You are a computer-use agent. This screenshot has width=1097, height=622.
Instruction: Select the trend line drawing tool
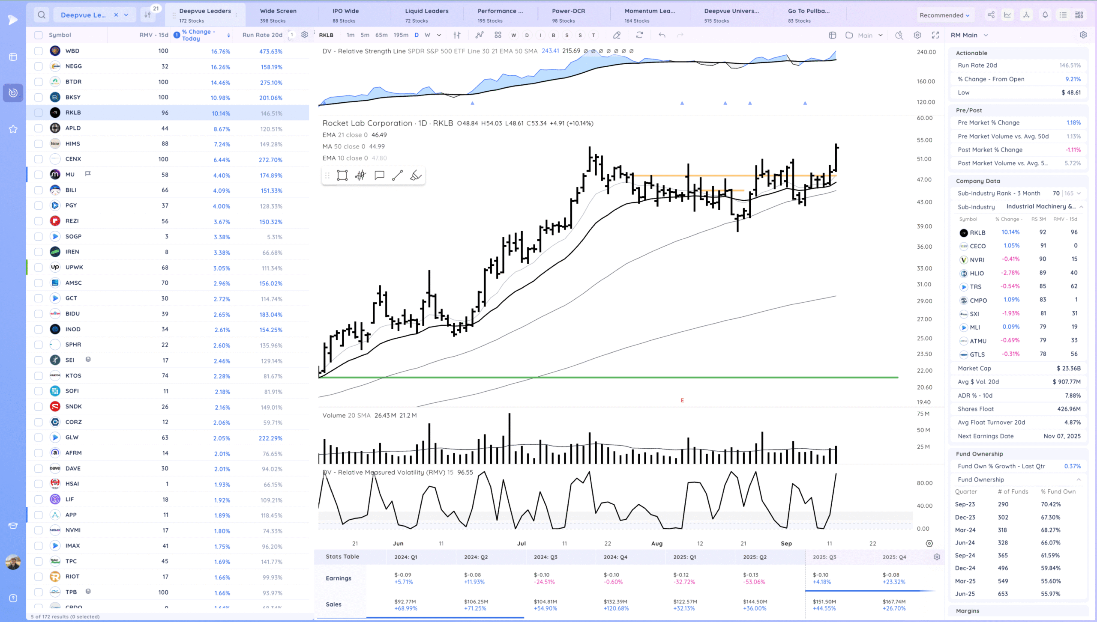[397, 176]
